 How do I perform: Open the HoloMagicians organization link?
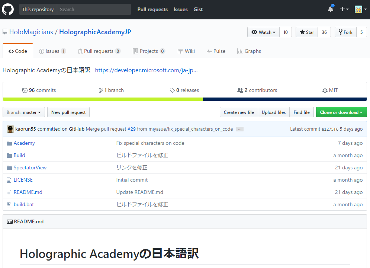pyautogui.click(x=31, y=32)
